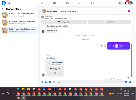
Task: Open the Facebook search icon
Action: 9,3
